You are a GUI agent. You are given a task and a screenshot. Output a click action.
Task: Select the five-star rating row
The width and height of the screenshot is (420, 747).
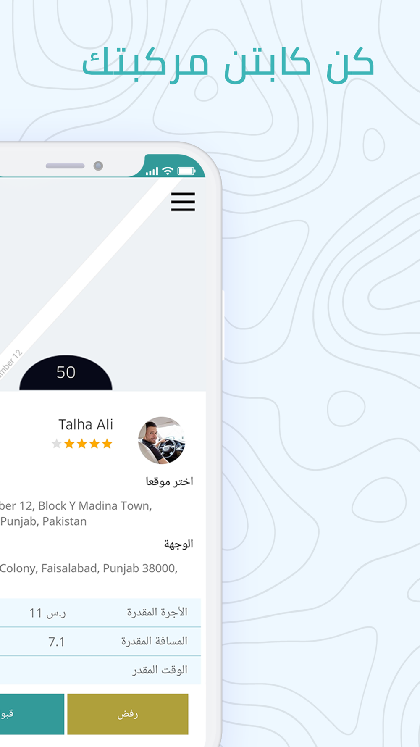click(x=82, y=444)
